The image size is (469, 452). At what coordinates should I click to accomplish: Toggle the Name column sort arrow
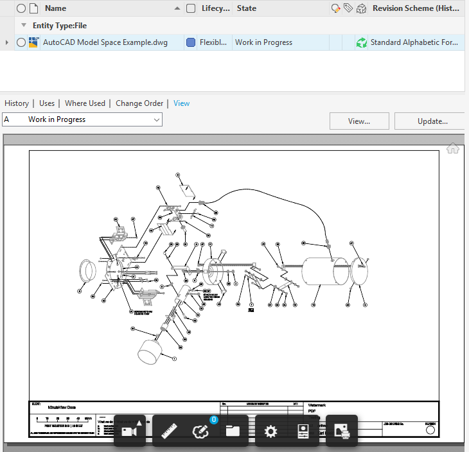click(x=177, y=8)
